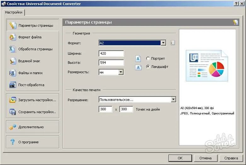Click the Высота field with 594

click(111, 63)
